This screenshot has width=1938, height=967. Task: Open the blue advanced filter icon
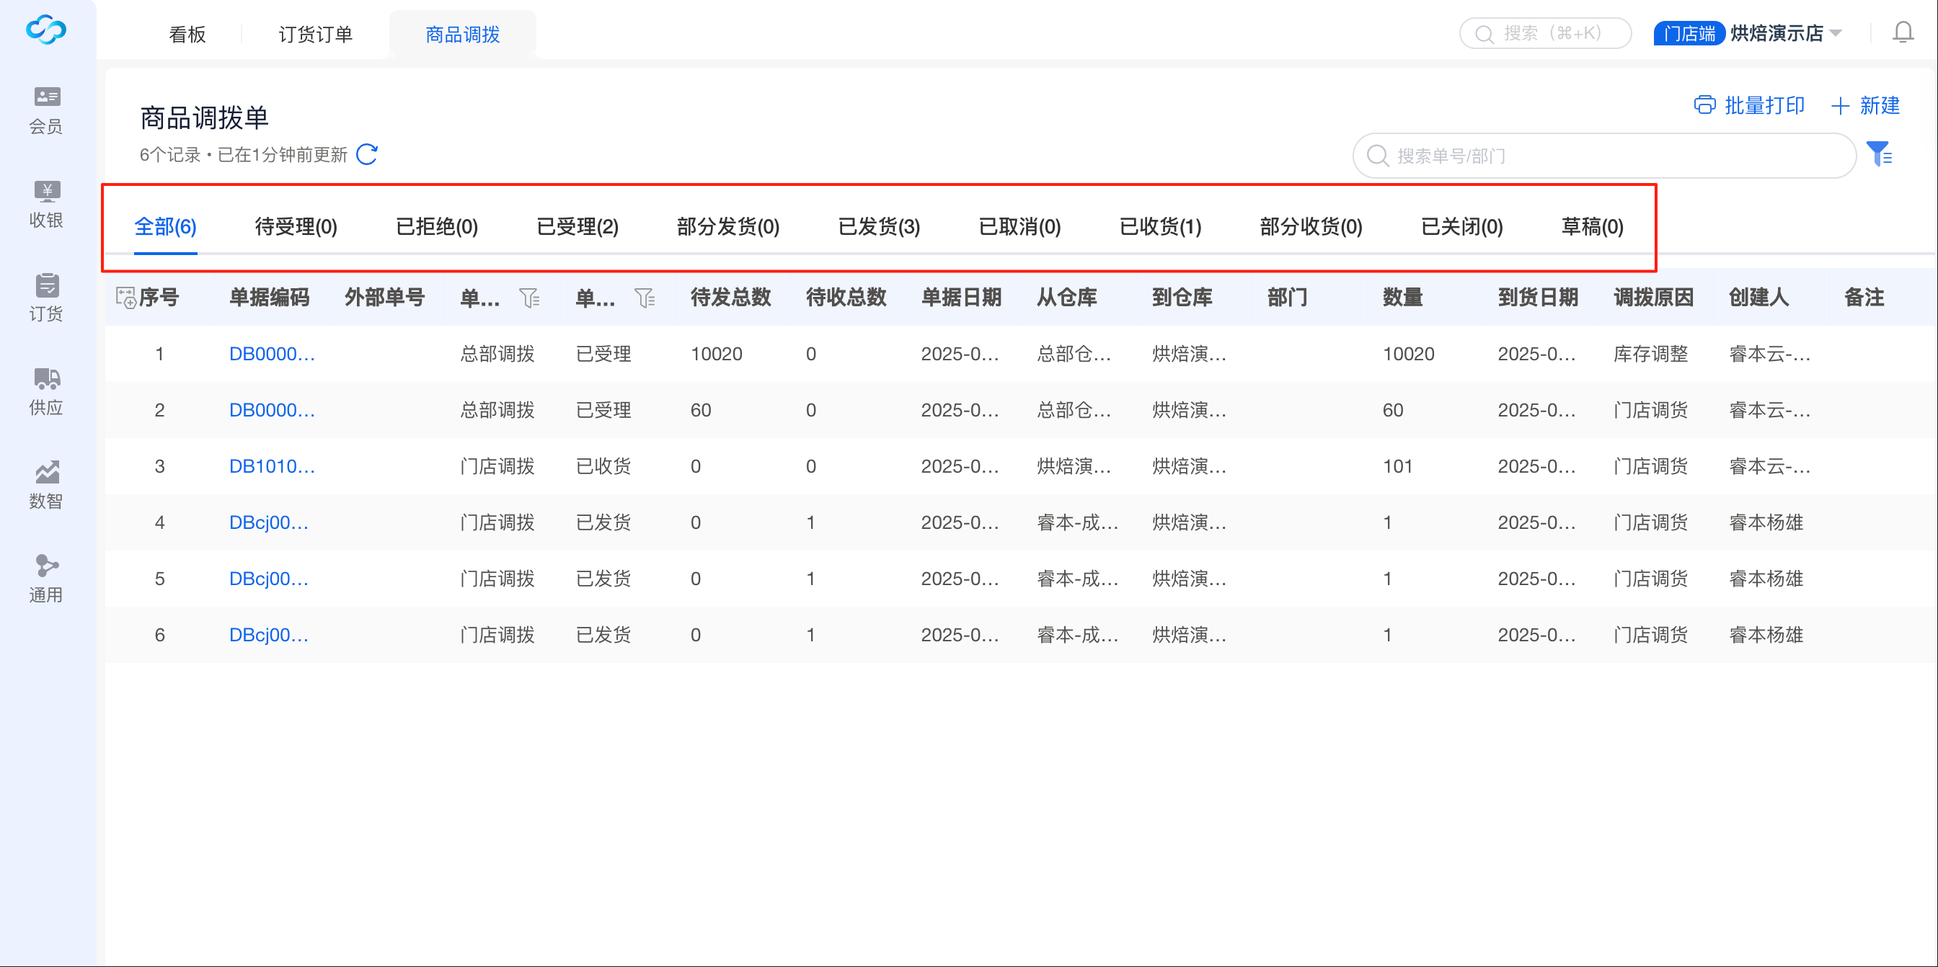pos(1880,154)
